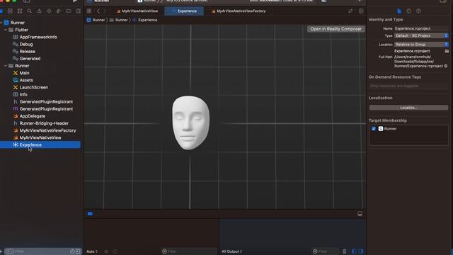Click the related items grid icon

(x=89, y=11)
